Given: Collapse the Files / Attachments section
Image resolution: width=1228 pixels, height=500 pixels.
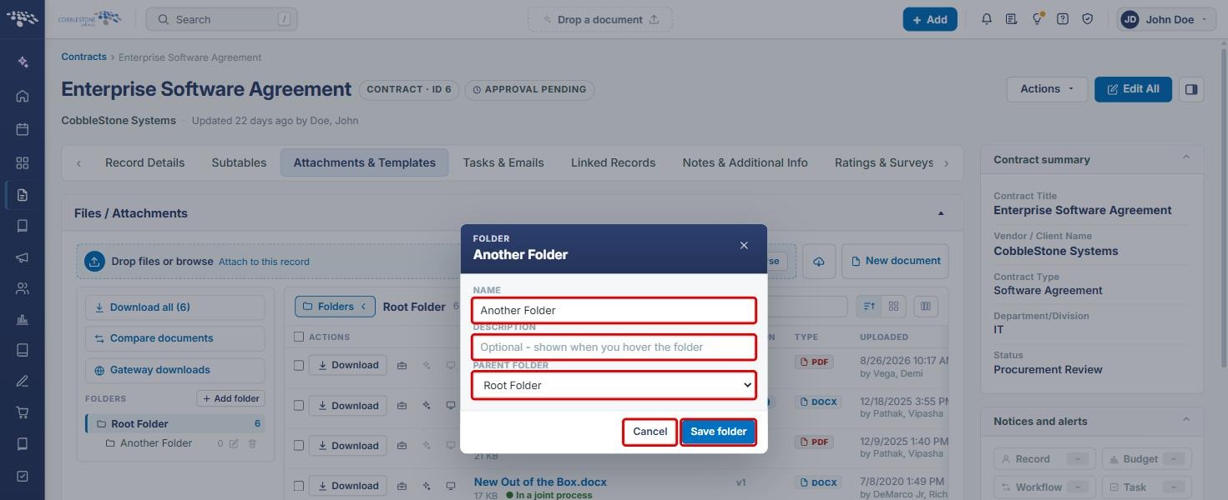Looking at the screenshot, I should coord(941,213).
